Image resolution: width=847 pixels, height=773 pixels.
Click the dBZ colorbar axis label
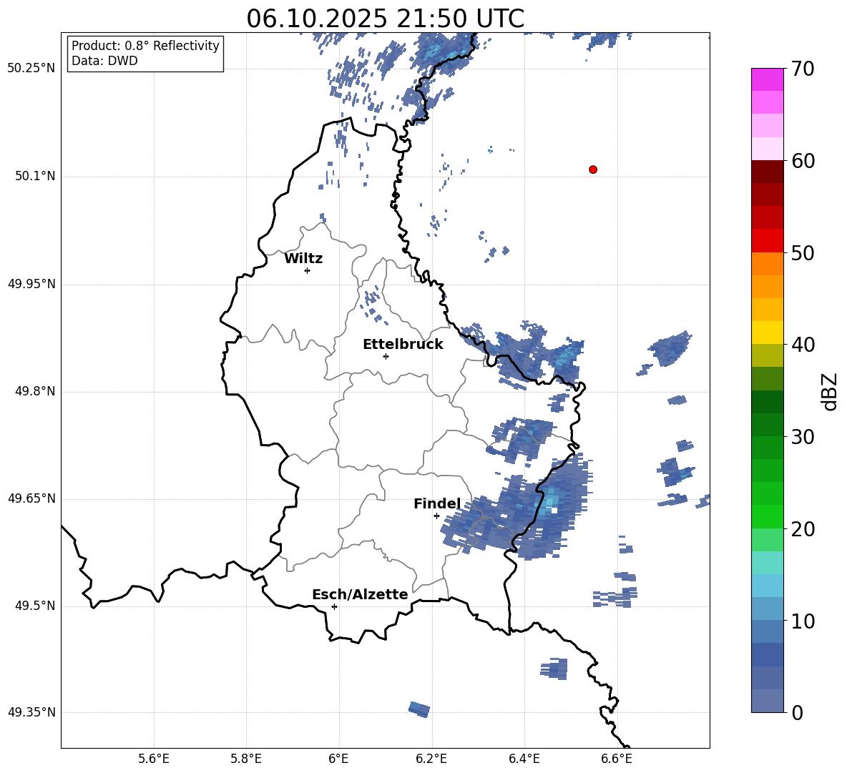[829, 391]
